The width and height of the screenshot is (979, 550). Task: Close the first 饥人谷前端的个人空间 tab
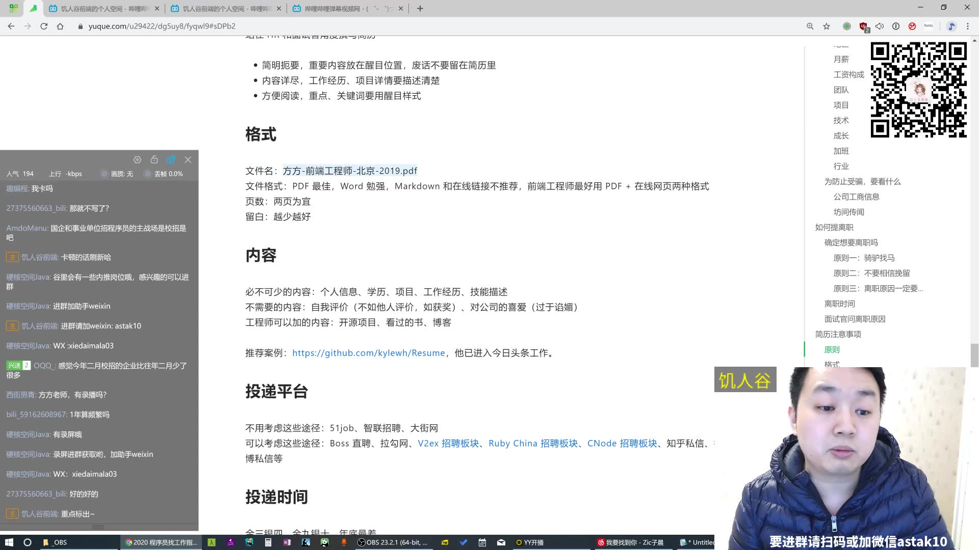157,9
